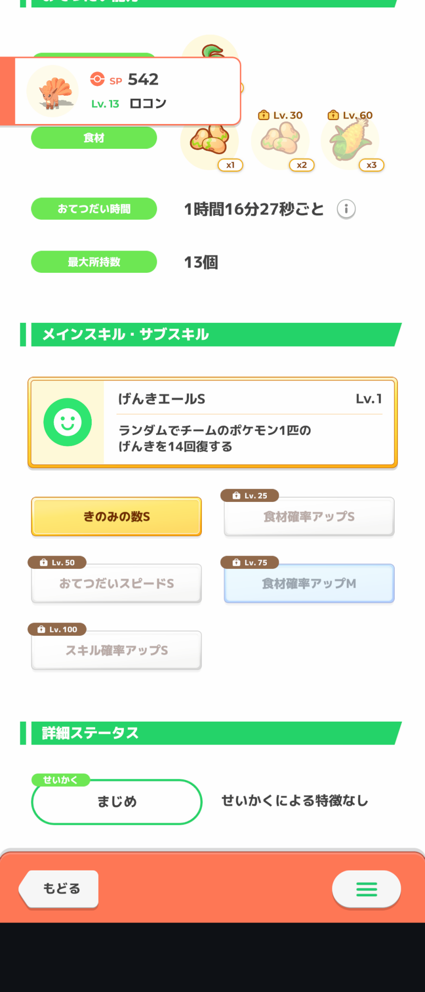Tap the locked Lv. 60 corn ingredient
Image resolution: width=425 pixels, height=992 pixels.
pos(350,142)
